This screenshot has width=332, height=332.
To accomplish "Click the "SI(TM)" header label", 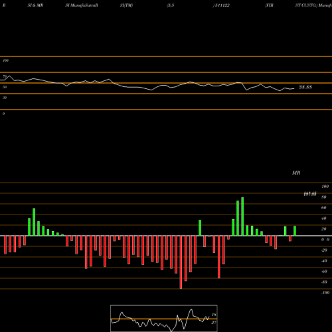I will 126,5.
